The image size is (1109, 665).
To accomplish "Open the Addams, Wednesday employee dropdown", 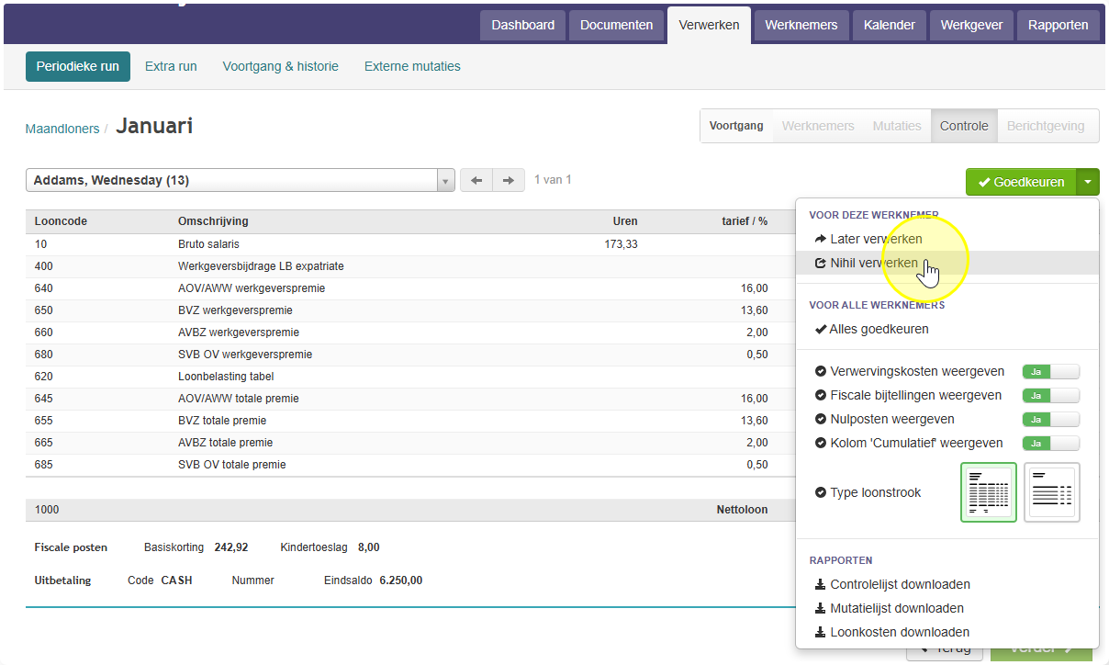I will click(241, 181).
